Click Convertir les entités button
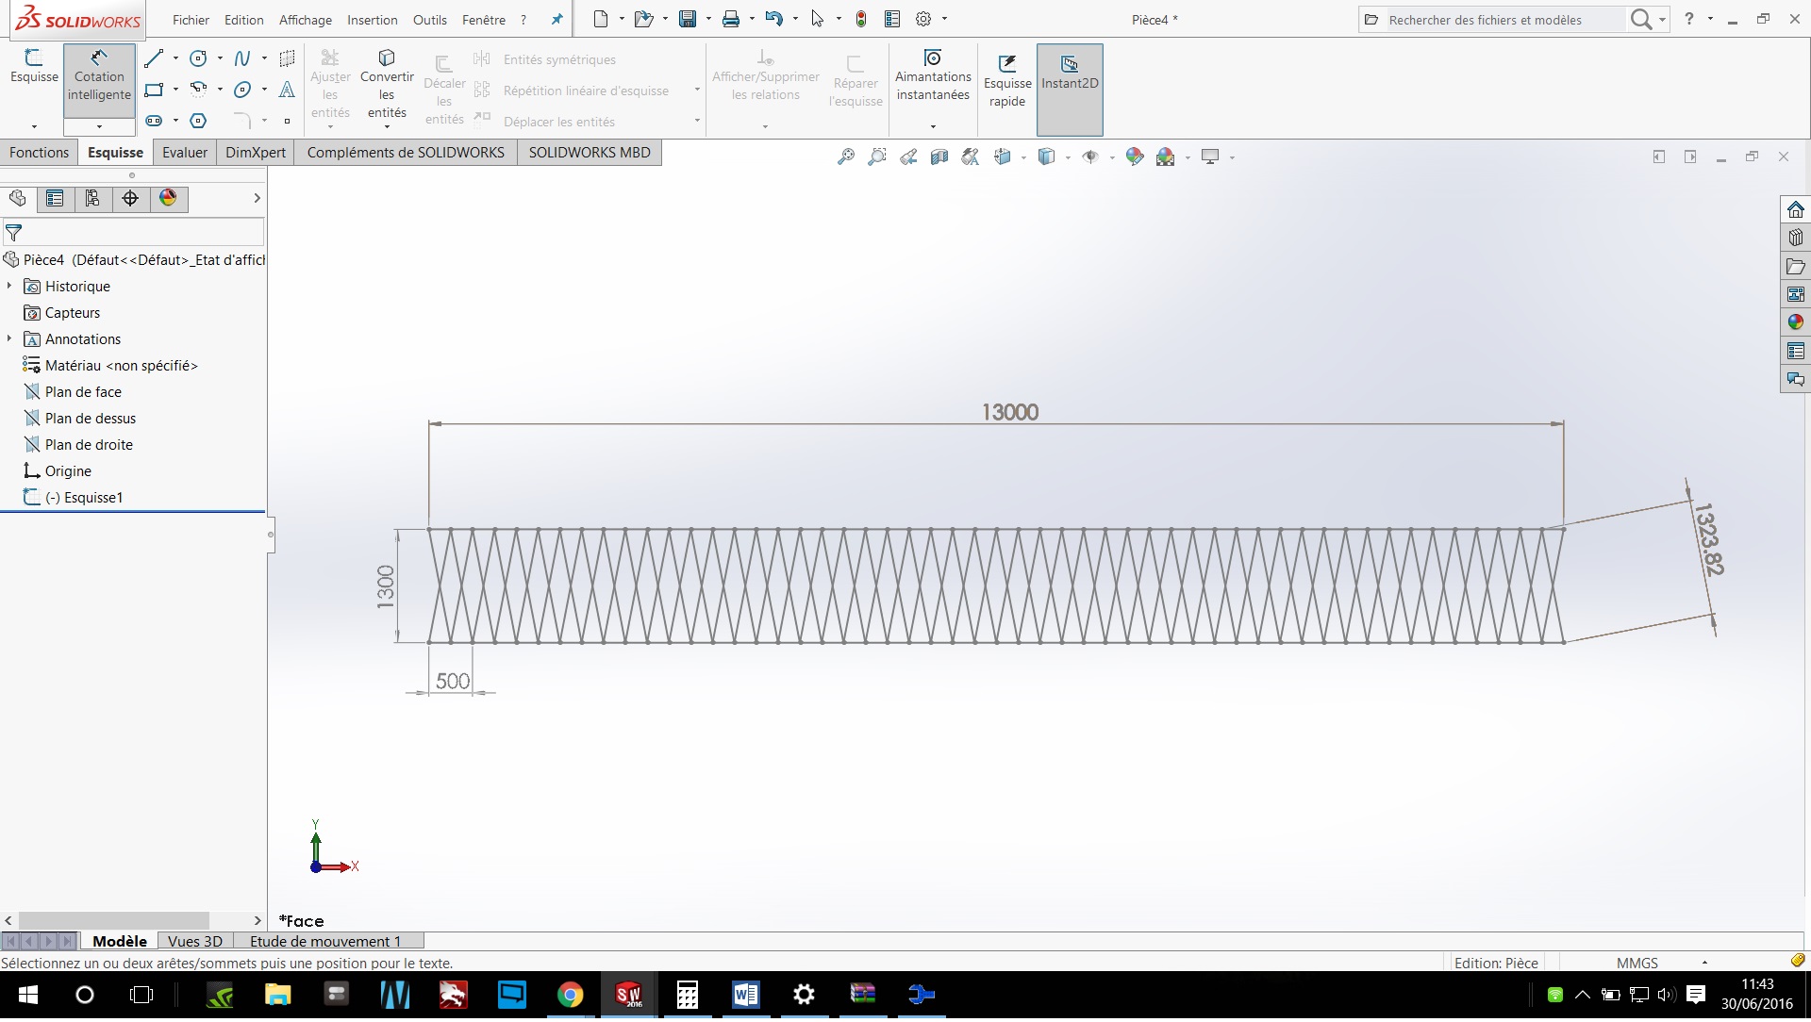This screenshot has width=1811, height=1022. tap(387, 83)
